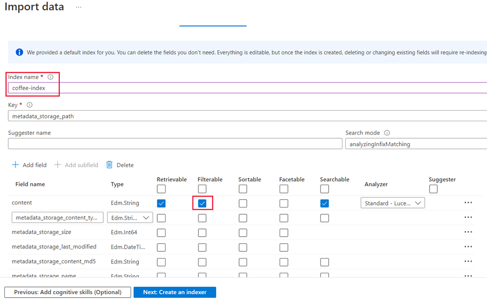This screenshot has height=300, width=487.
Task: Open the ellipsis menu beside Import data title
Action: (78, 7)
